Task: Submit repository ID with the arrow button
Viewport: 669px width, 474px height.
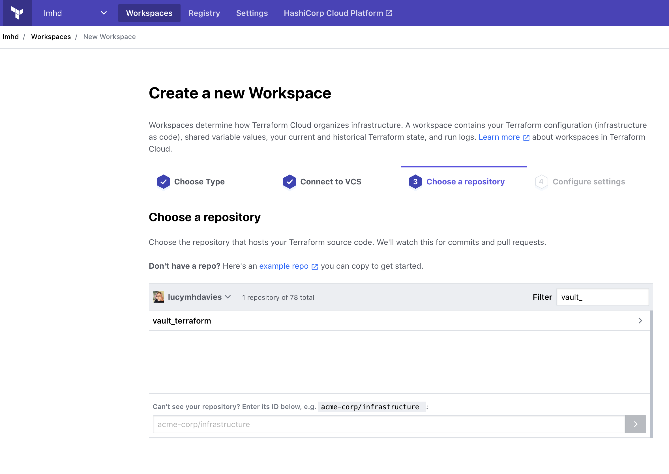Action: point(635,424)
